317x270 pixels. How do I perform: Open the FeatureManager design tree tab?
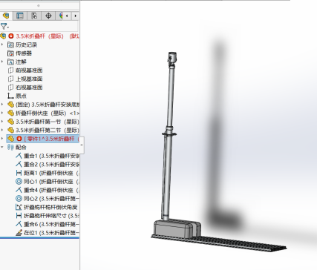pos(6,16)
